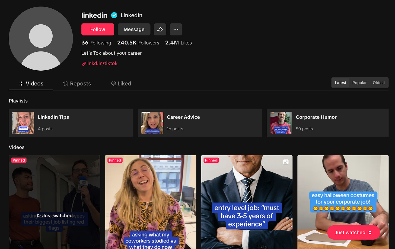Click the Message button
This screenshot has width=395, height=249.
[134, 29]
